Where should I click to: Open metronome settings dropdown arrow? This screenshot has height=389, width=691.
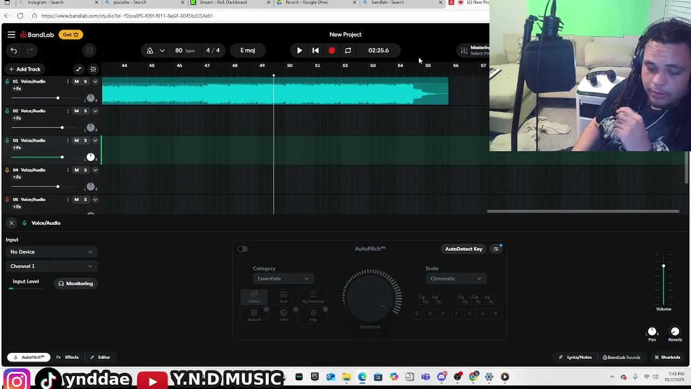162,50
